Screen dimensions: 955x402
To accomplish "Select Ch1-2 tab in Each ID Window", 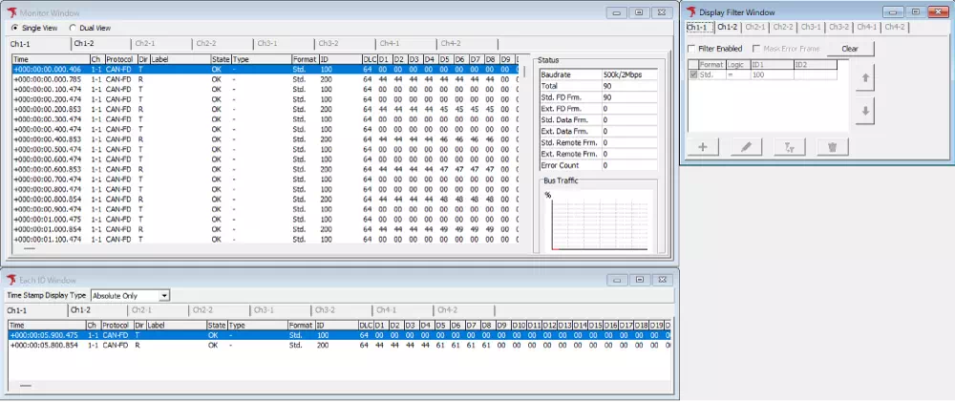I will pyautogui.click(x=81, y=310).
